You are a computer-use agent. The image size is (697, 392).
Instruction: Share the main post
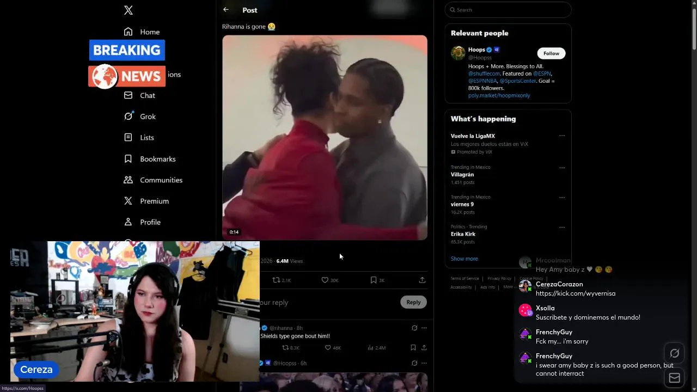(422, 280)
